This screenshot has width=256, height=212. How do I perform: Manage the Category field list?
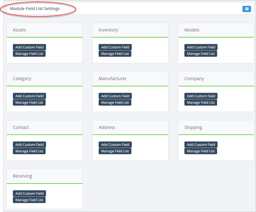tap(29, 102)
